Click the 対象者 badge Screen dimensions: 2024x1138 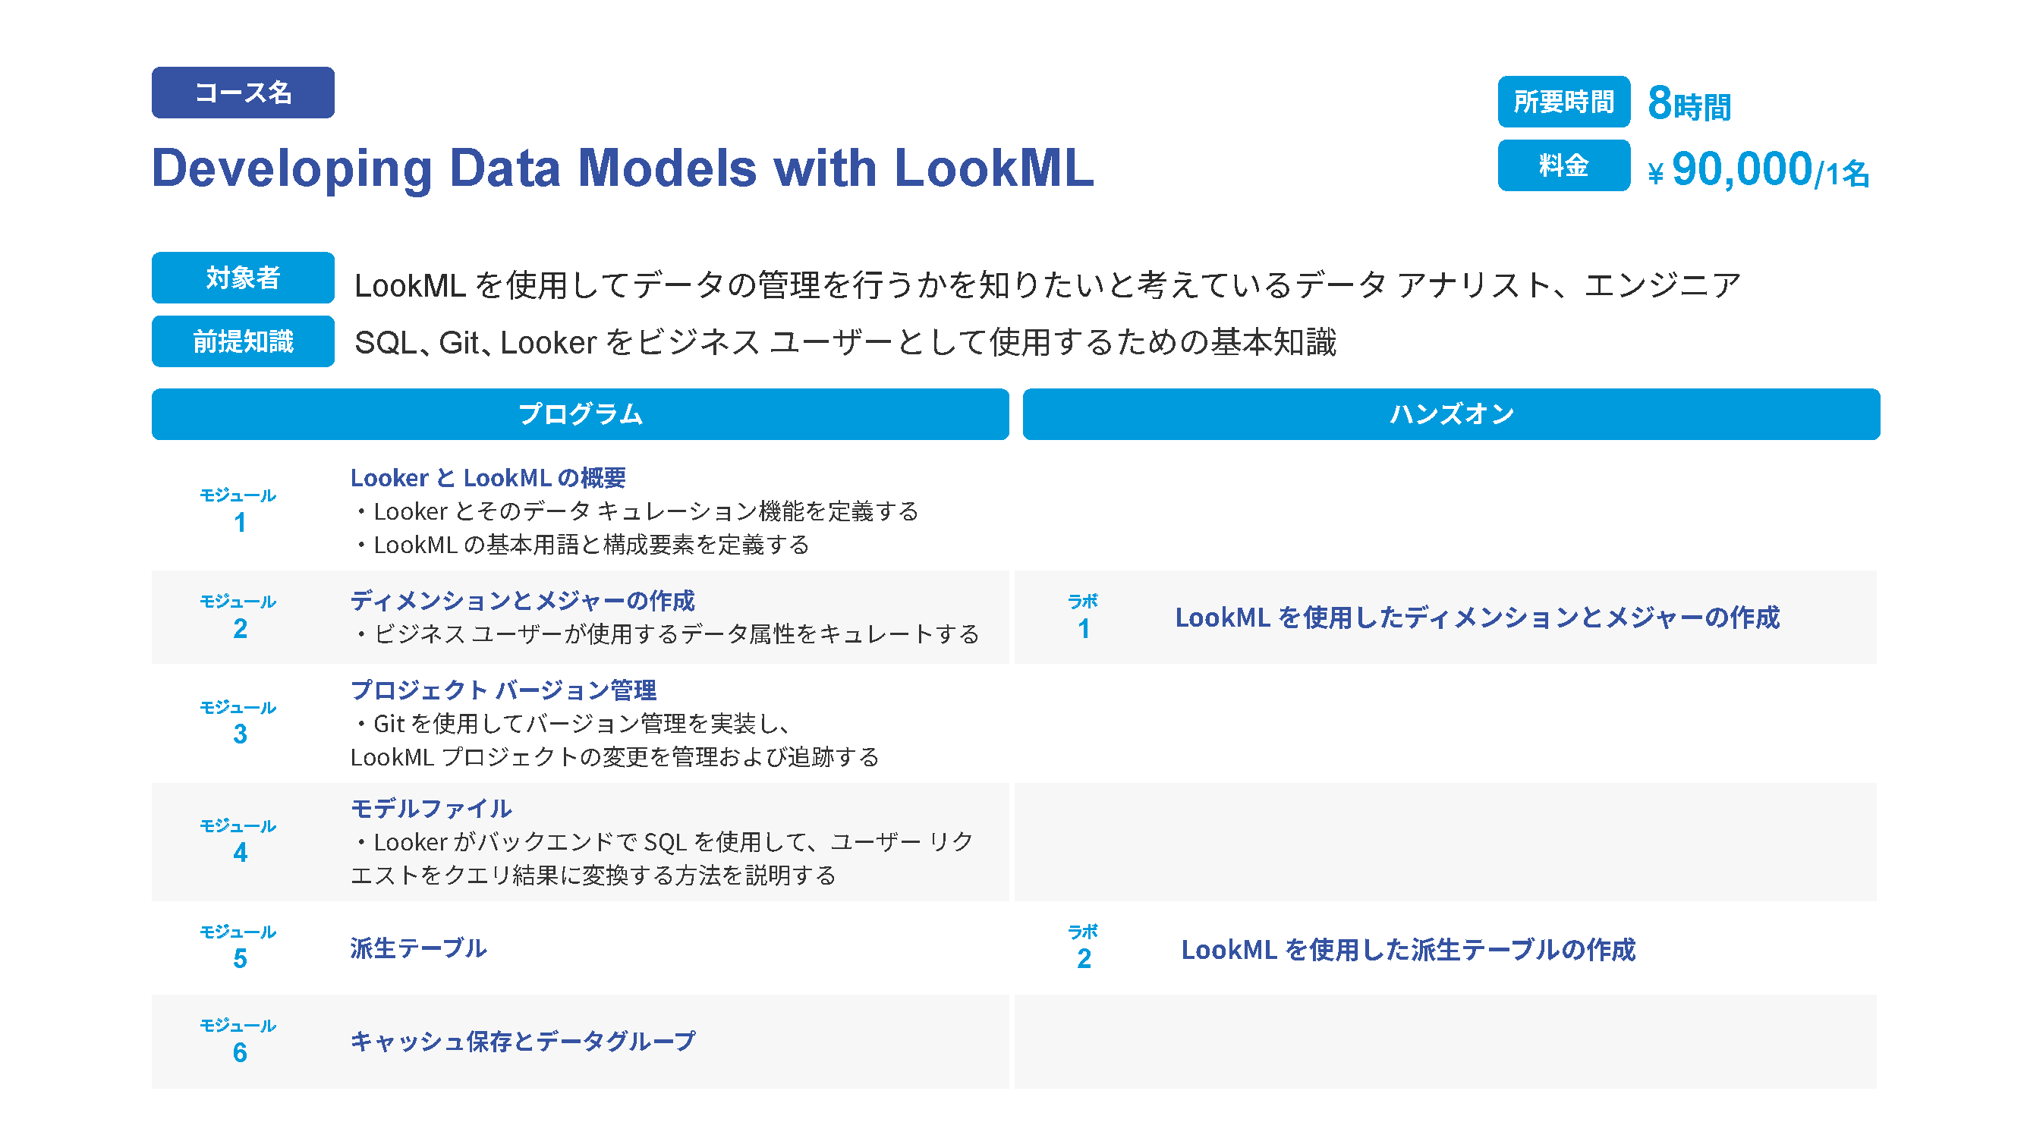(243, 278)
